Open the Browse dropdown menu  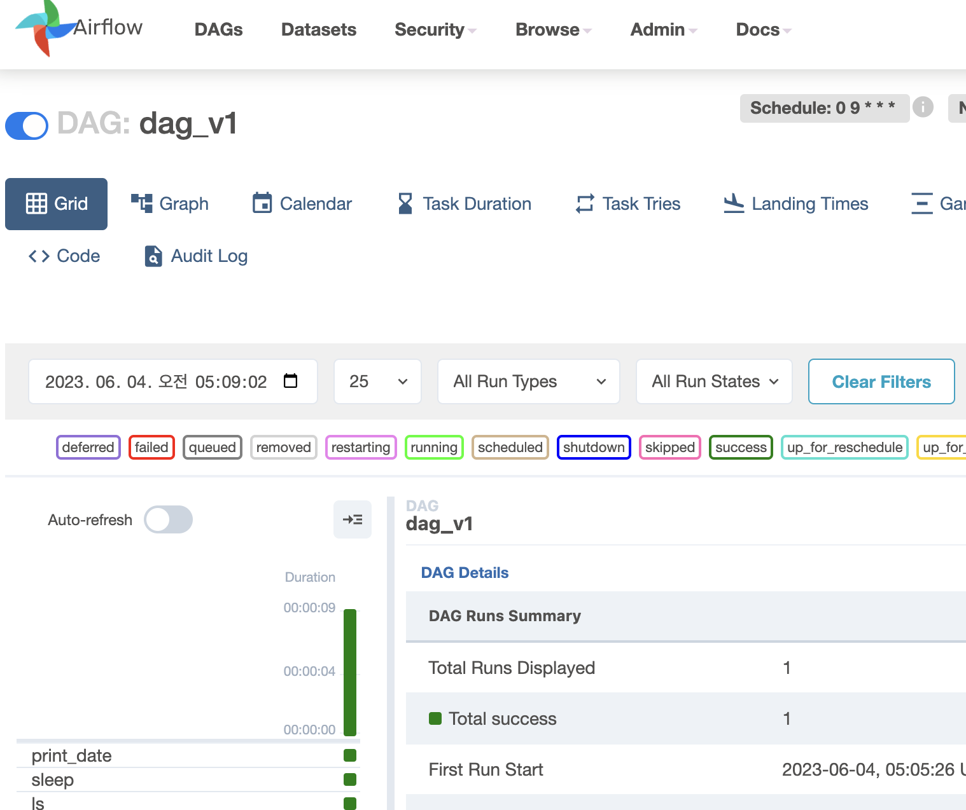tap(554, 29)
